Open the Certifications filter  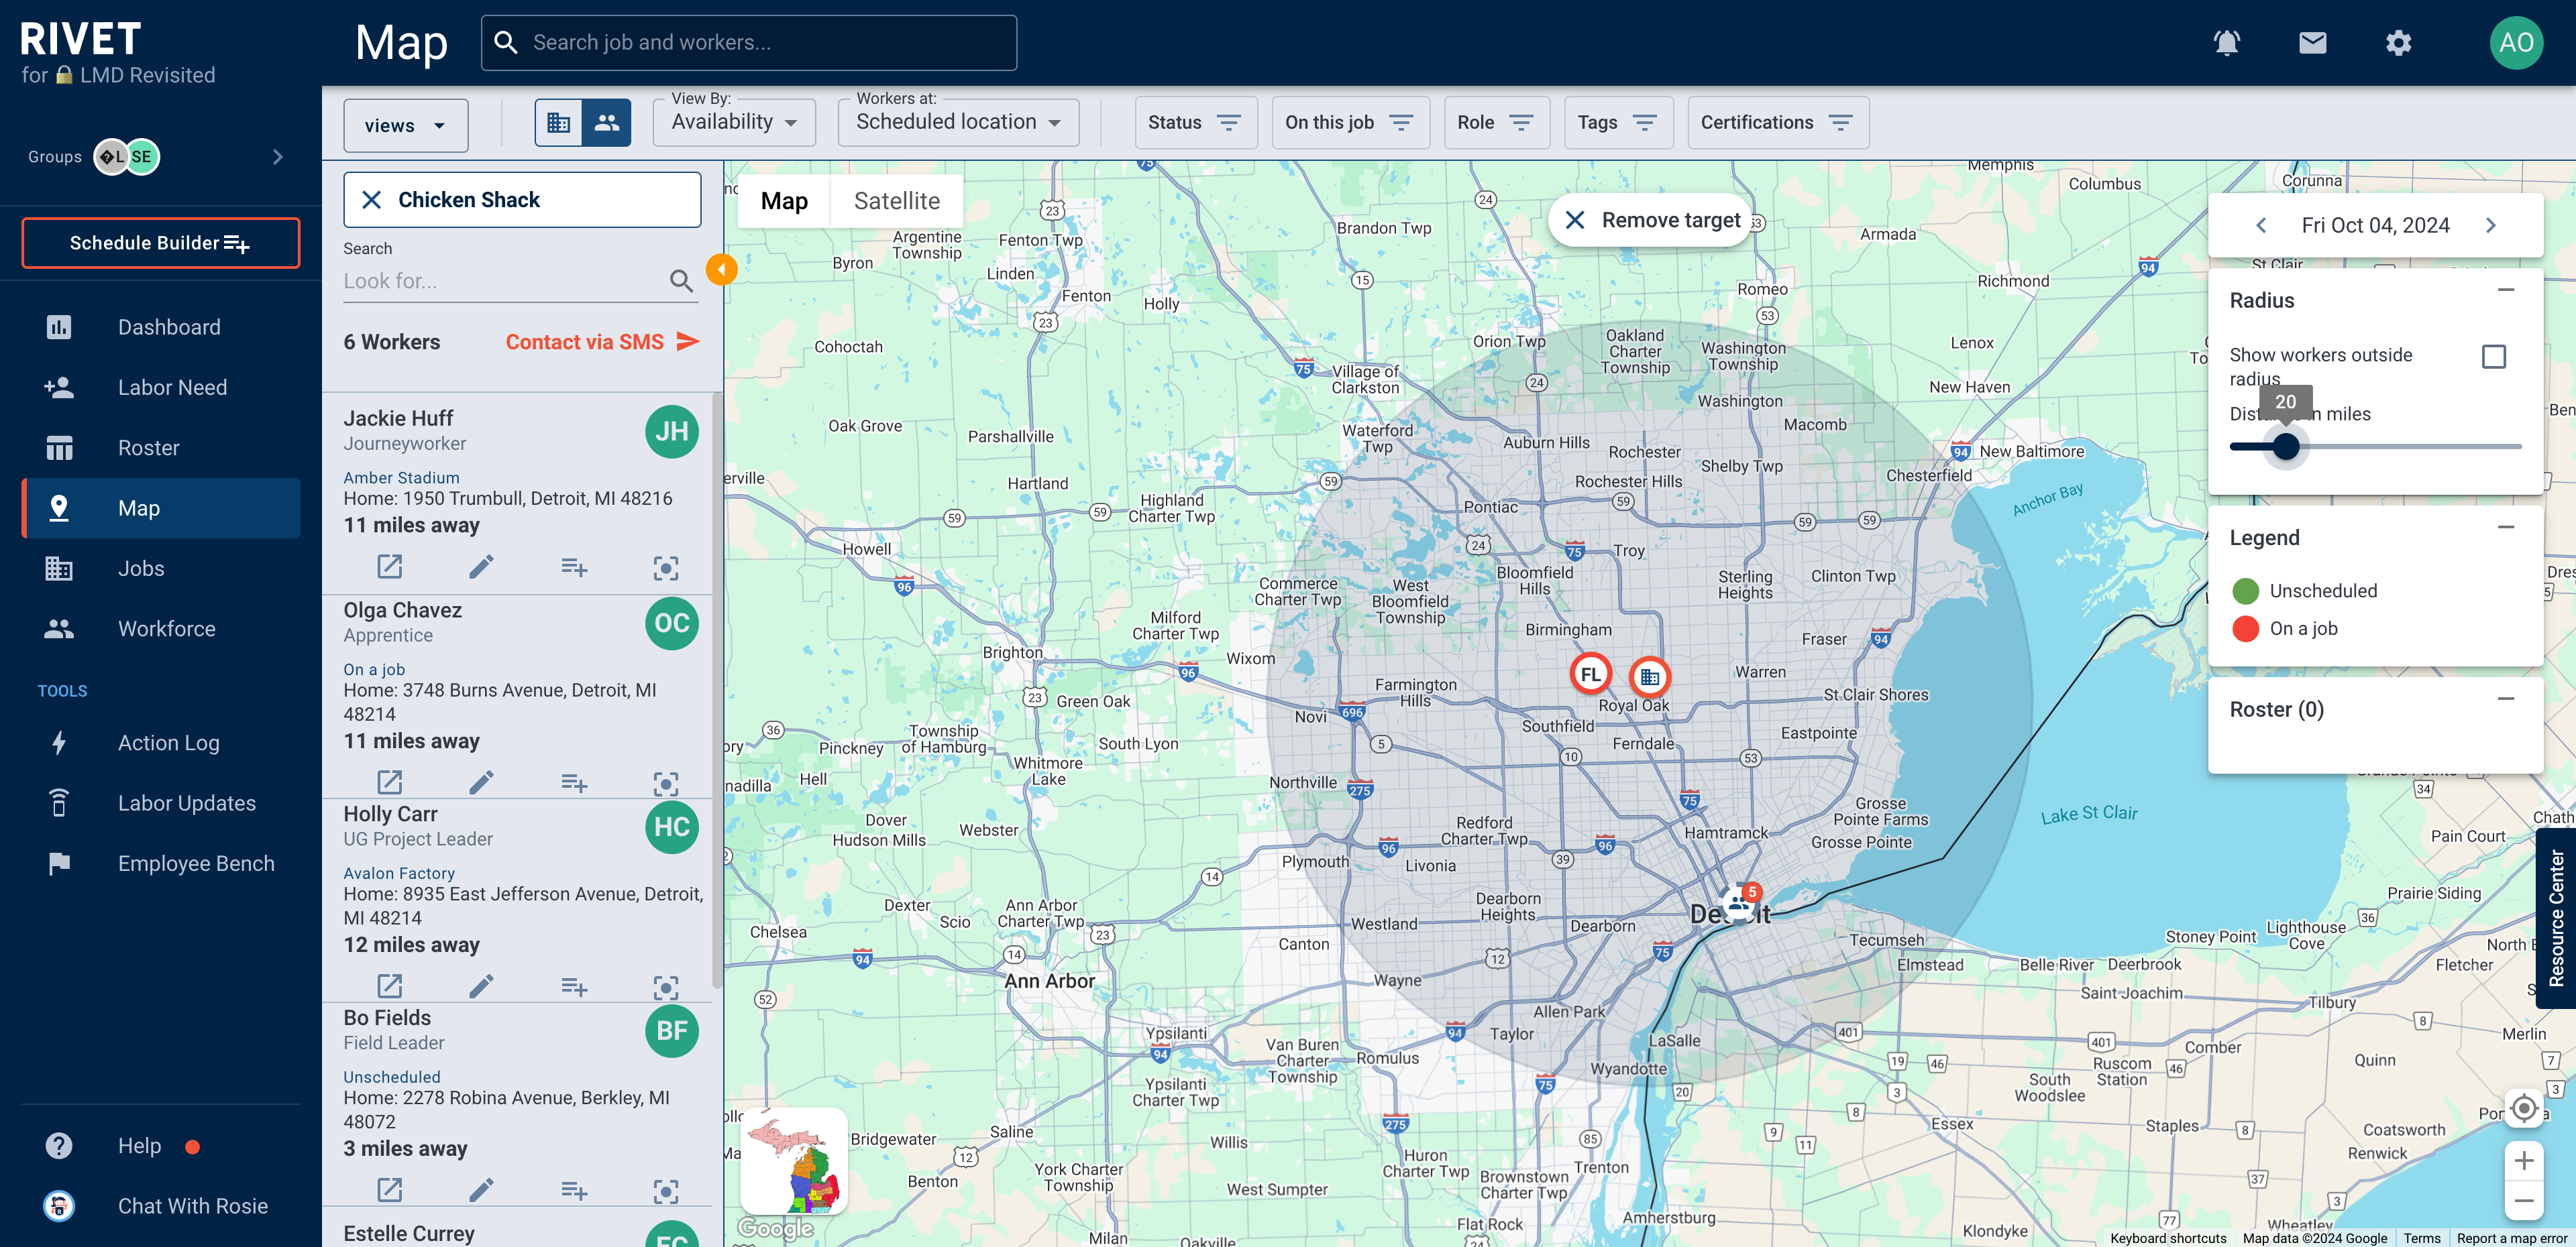[1778, 122]
